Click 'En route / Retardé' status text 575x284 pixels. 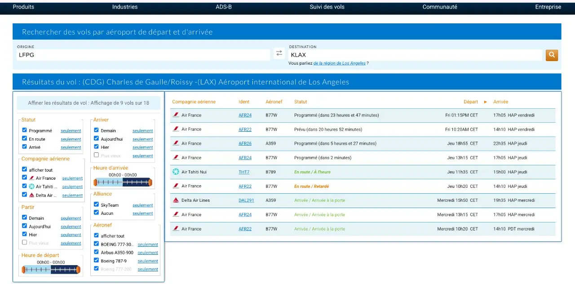click(311, 186)
